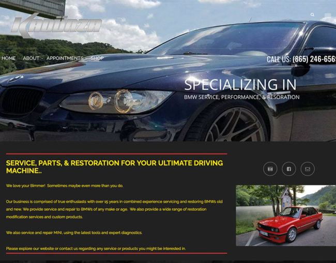
Task: Click the email envelope icon
Action: [308, 169]
